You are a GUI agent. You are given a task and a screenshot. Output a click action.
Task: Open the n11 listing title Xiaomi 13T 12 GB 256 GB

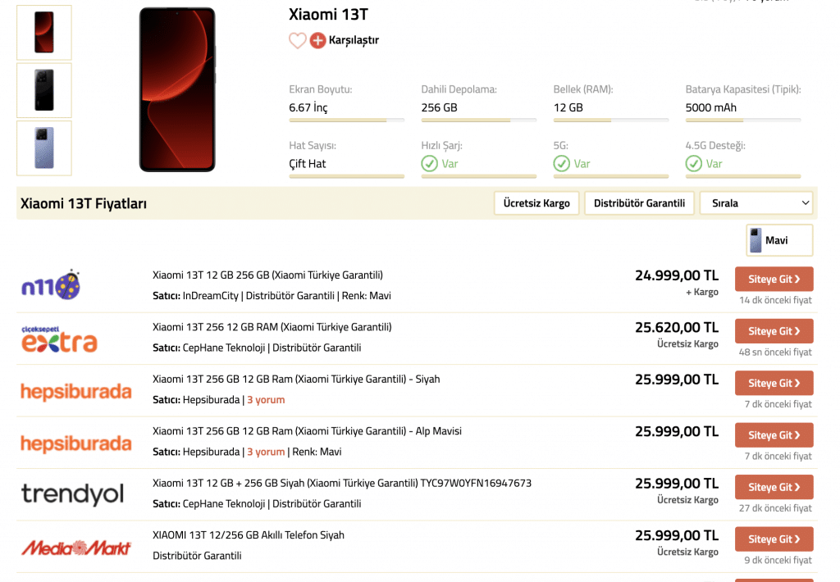point(267,275)
